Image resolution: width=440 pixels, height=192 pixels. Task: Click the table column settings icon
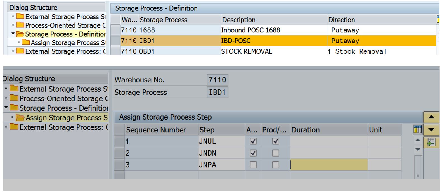coord(417,129)
